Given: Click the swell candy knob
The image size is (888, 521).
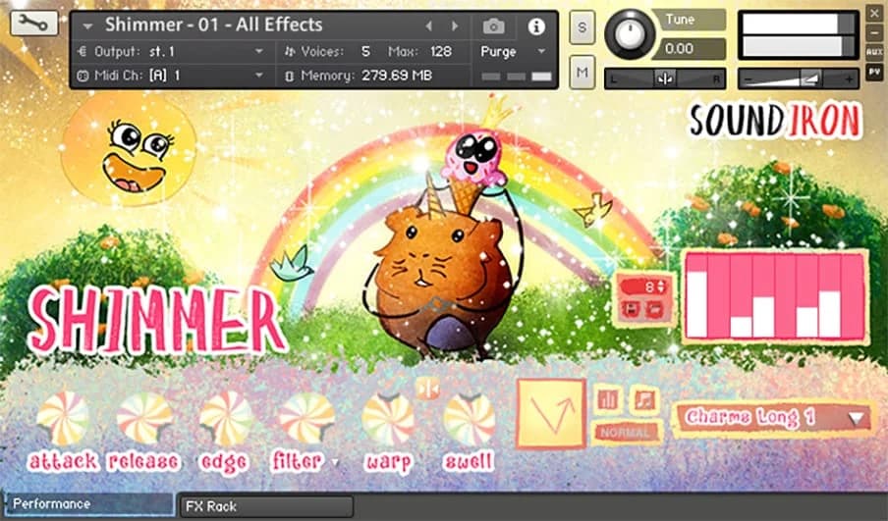Looking at the screenshot, I should click(469, 419).
